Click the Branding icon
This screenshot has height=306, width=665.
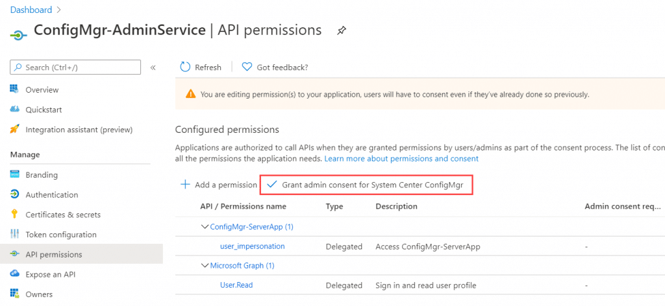point(14,175)
